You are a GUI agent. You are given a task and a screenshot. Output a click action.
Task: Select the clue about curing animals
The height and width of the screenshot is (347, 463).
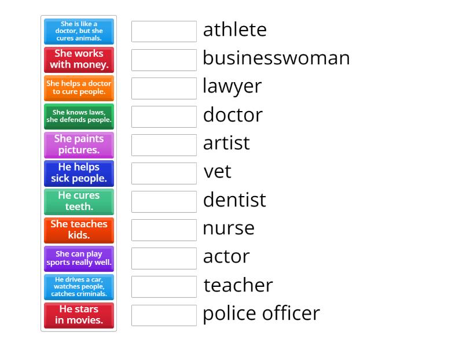pos(79,31)
